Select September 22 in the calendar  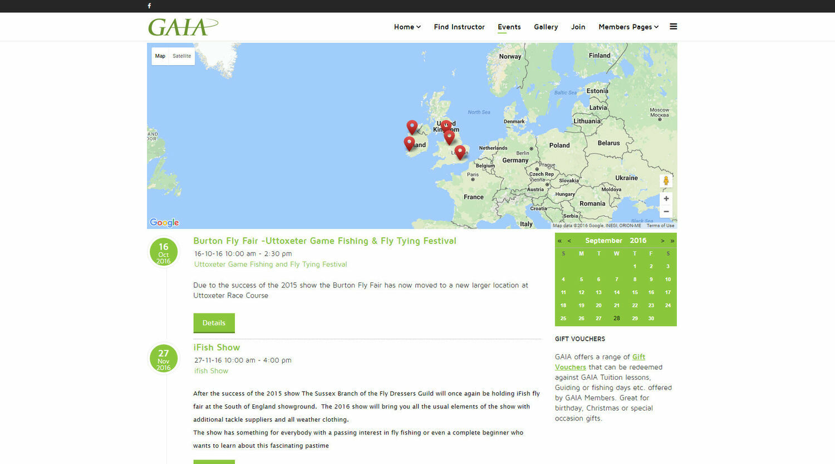[635, 306]
